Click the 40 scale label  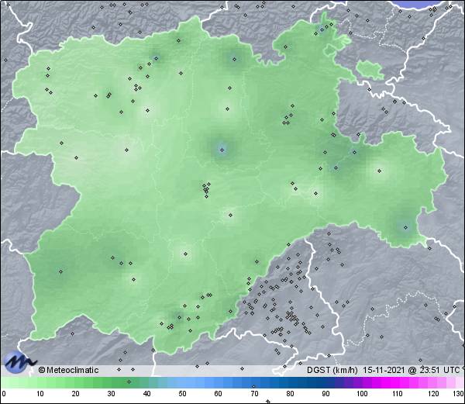[146, 394]
